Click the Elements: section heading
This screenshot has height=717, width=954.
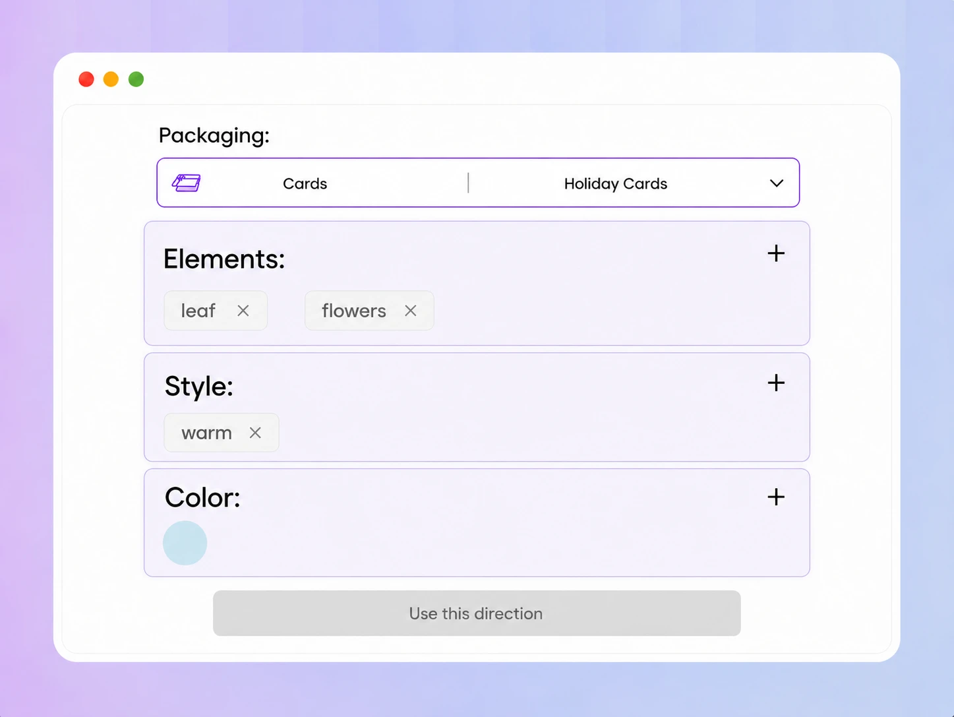(x=224, y=259)
